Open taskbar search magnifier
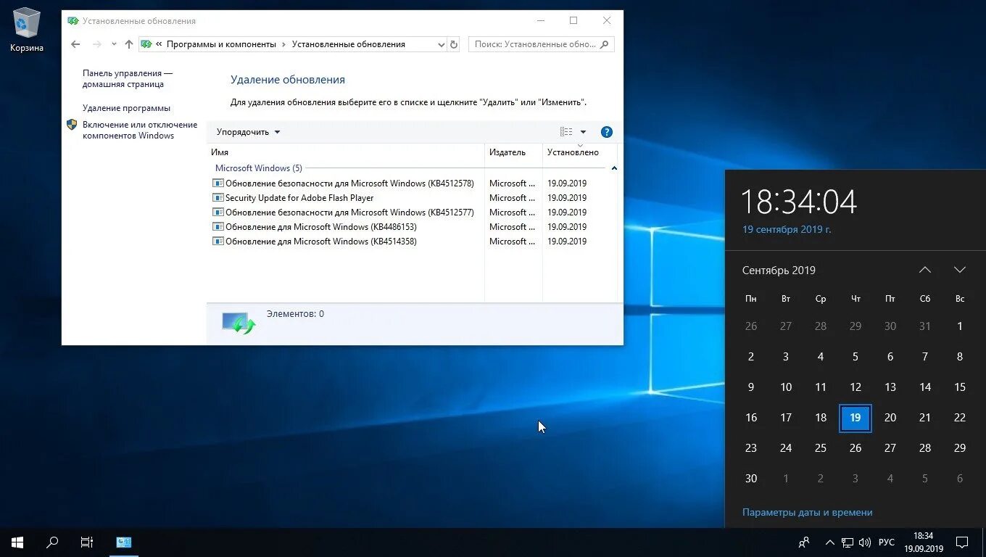986x557 pixels. (x=52, y=542)
